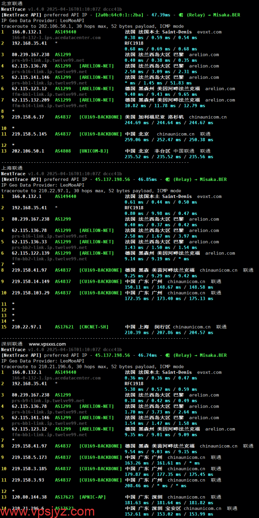This screenshot has width=259, height=518.
Task: Select hop IP 219.158.3.185
Action: coord(29,469)
